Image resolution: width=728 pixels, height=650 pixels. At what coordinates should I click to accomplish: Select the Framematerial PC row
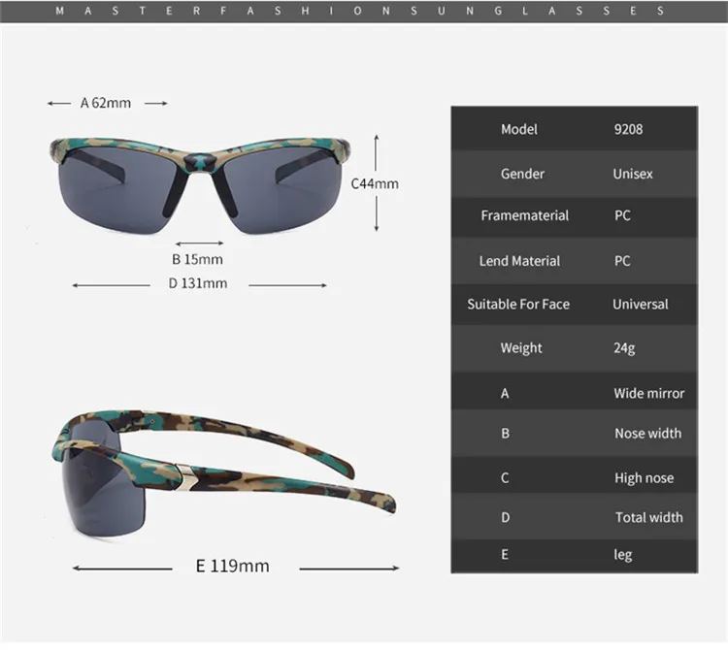point(575,215)
